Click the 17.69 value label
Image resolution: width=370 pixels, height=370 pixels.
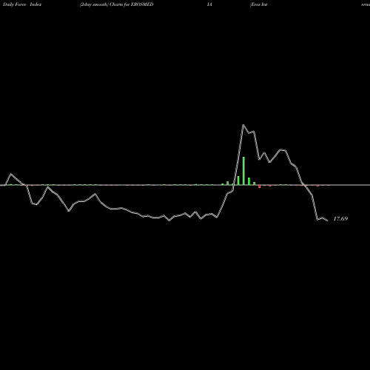click(x=340, y=218)
